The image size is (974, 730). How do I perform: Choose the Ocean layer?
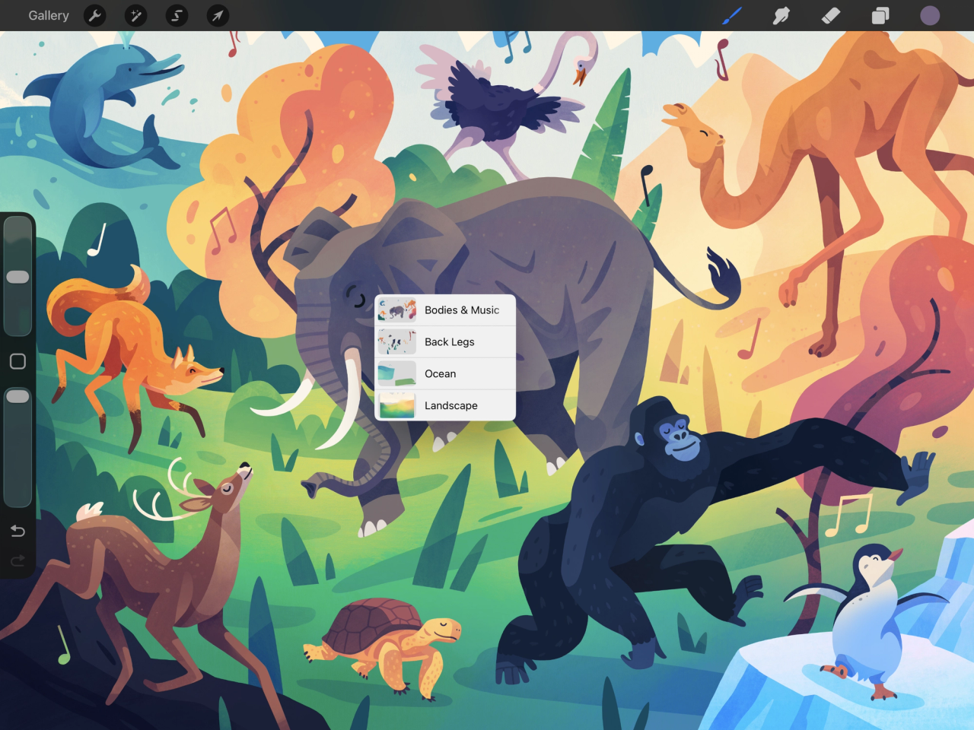pyautogui.click(x=445, y=374)
